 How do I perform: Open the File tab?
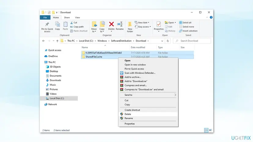[x=45, y=18]
